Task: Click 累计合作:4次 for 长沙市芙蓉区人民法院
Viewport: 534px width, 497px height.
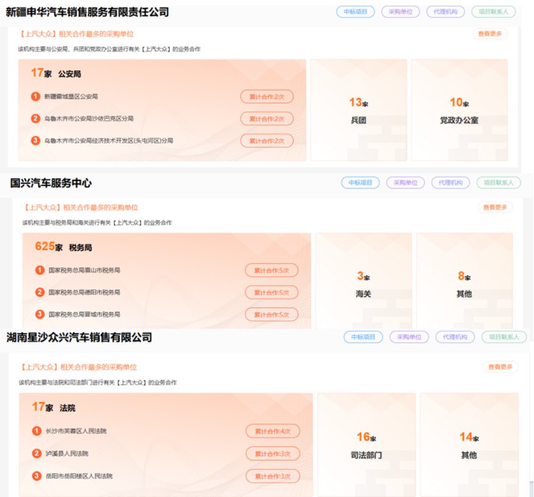Action: click(x=273, y=431)
